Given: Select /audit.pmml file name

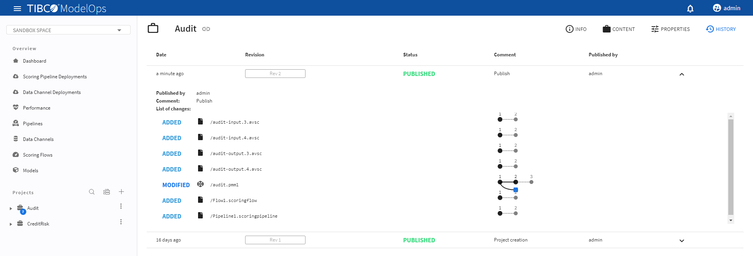Looking at the screenshot, I should [224, 185].
